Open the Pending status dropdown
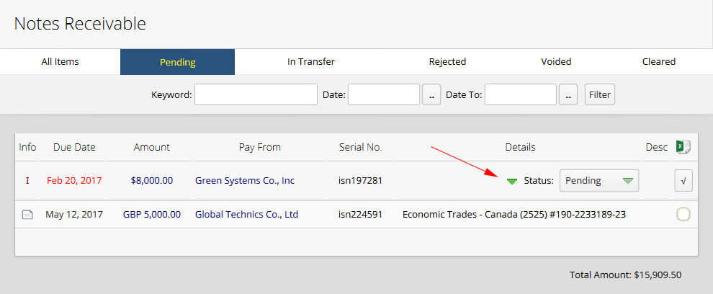Image resolution: width=713 pixels, height=294 pixels. click(x=599, y=181)
